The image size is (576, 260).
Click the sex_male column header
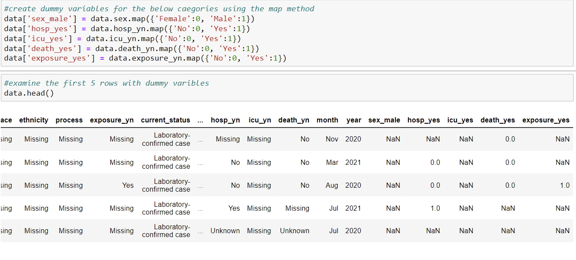[x=385, y=120]
